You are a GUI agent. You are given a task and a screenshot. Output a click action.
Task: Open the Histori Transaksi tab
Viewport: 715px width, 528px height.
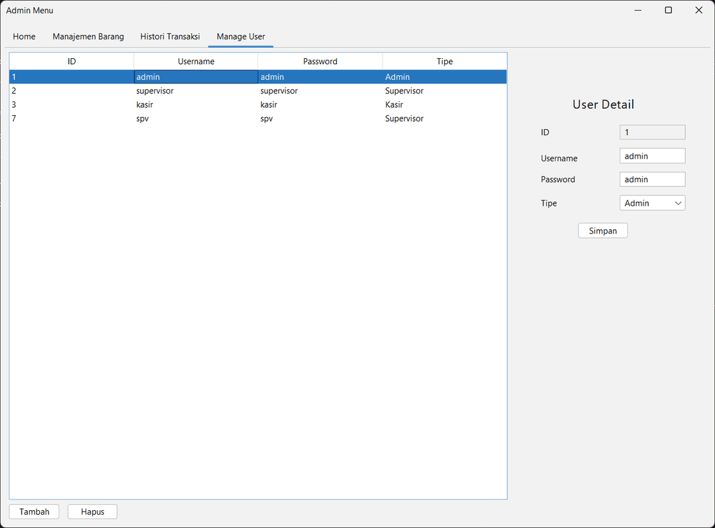click(169, 36)
